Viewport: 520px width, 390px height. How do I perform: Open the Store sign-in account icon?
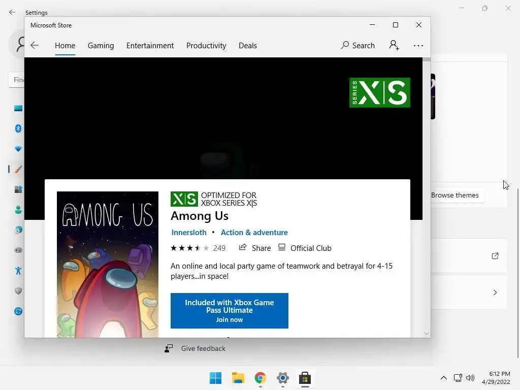[394, 45]
